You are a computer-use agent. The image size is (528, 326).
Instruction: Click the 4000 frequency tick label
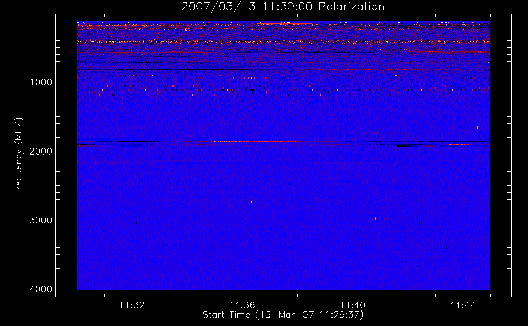pos(41,289)
